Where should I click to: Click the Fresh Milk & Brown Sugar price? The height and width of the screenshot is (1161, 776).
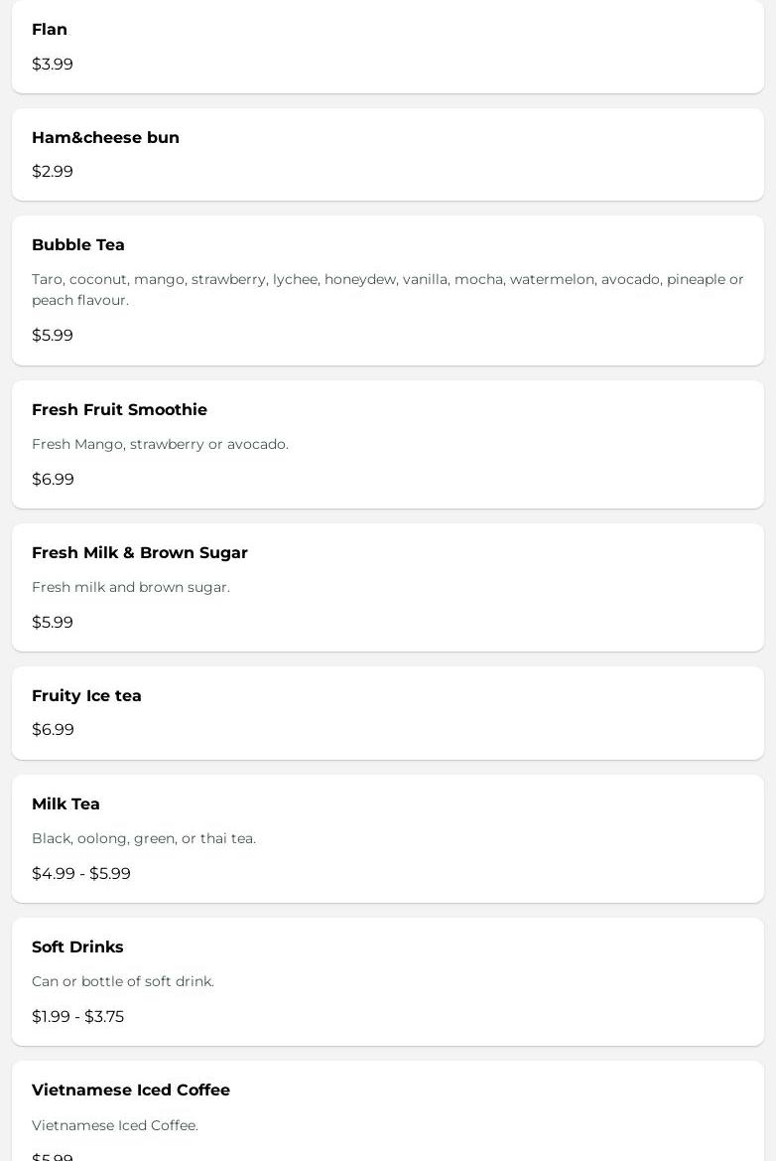pyautogui.click(x=53, y=623)
